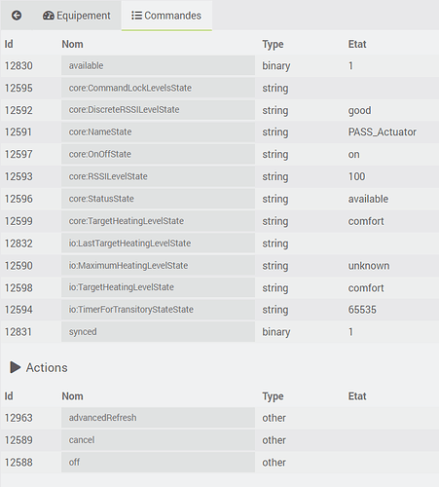The width and height of the screenshot is (439, 487).
Task: Select the Id 12598 cell
Action: 18,288
